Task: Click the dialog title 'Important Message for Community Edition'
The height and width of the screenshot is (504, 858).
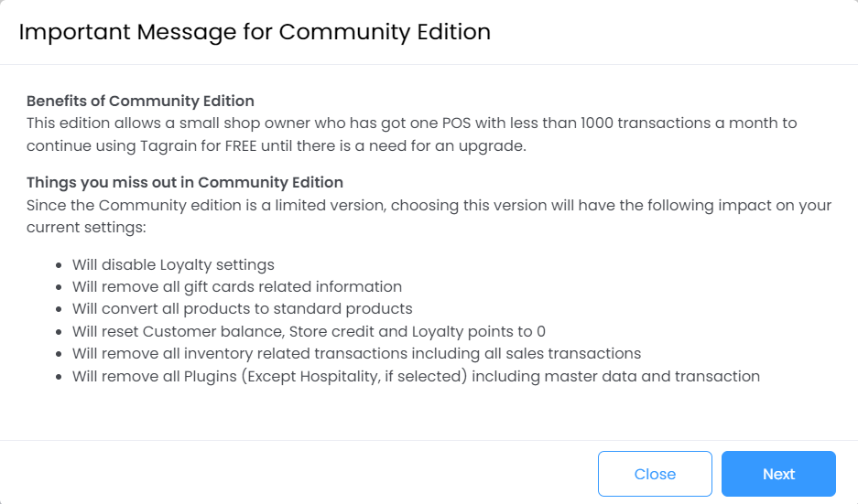Action: pos(255,32)
